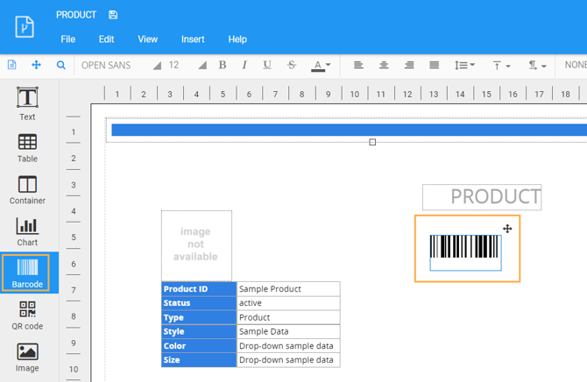Align text to center

click(384, 65)
